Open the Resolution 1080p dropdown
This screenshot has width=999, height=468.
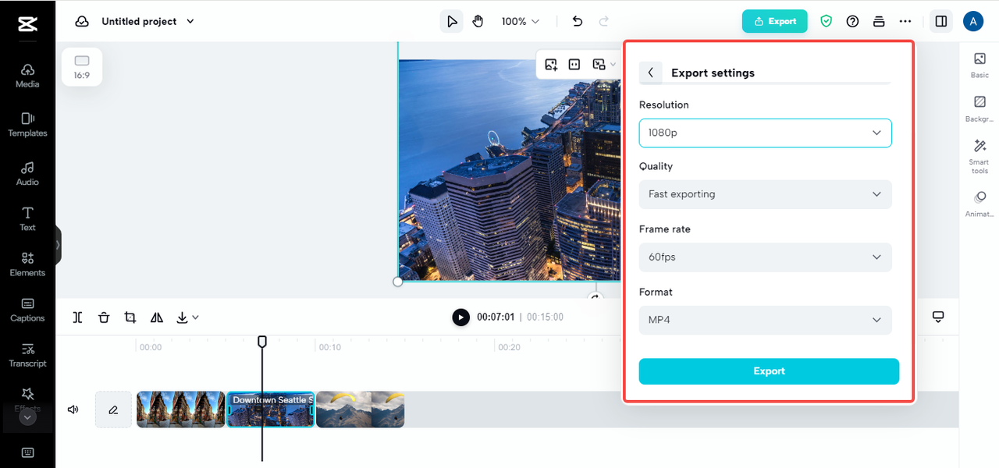point(765,133)
